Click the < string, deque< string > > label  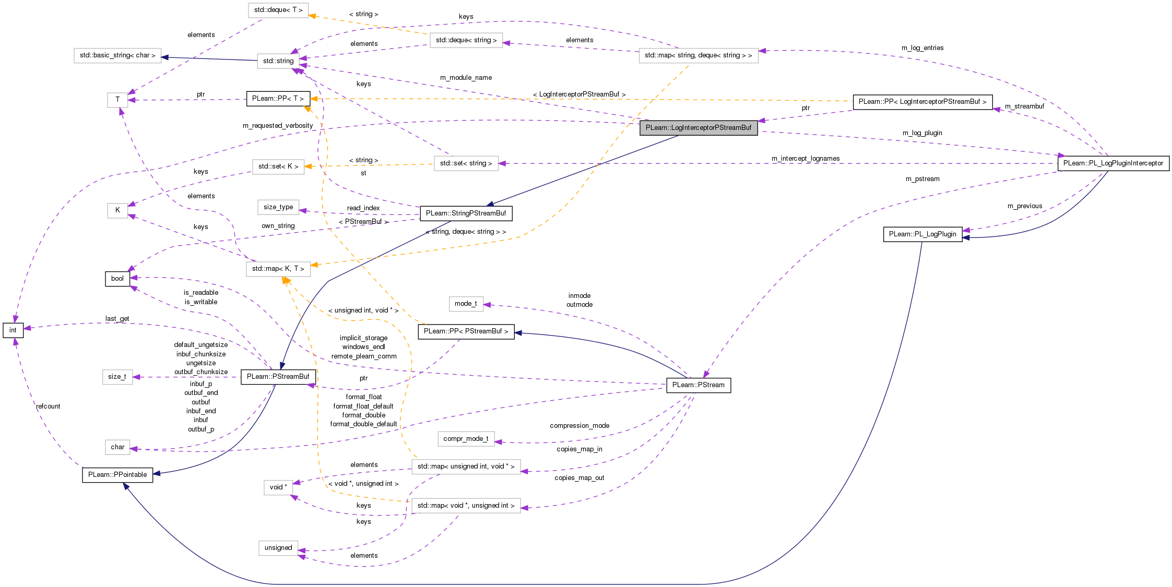click(x=466, y=232)
